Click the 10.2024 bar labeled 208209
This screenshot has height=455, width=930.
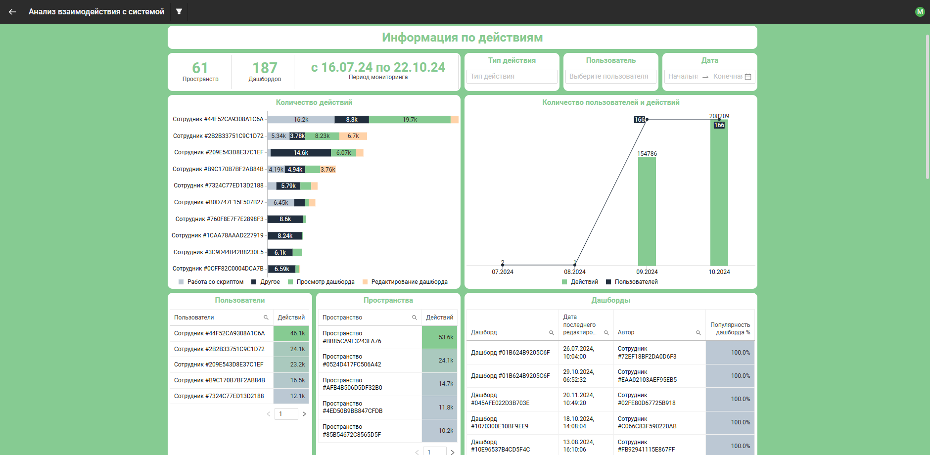719,192
